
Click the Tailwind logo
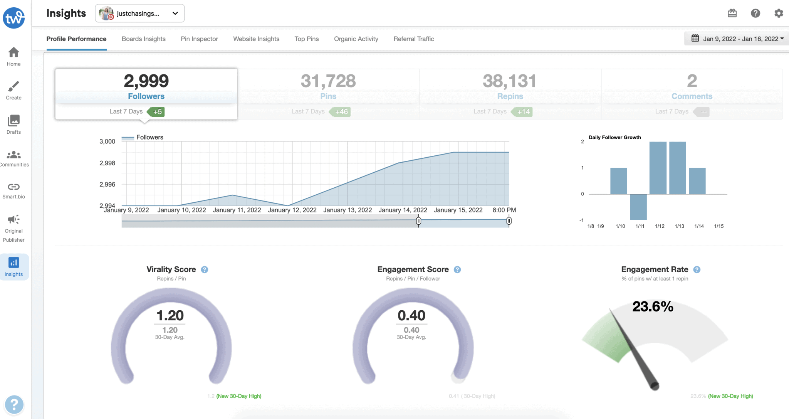pos(14,18)
